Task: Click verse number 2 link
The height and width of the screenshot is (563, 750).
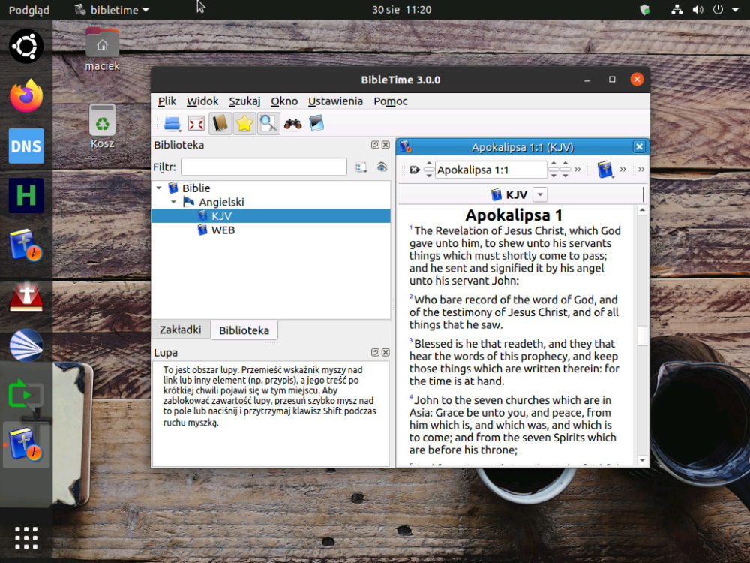Action: 411,297
